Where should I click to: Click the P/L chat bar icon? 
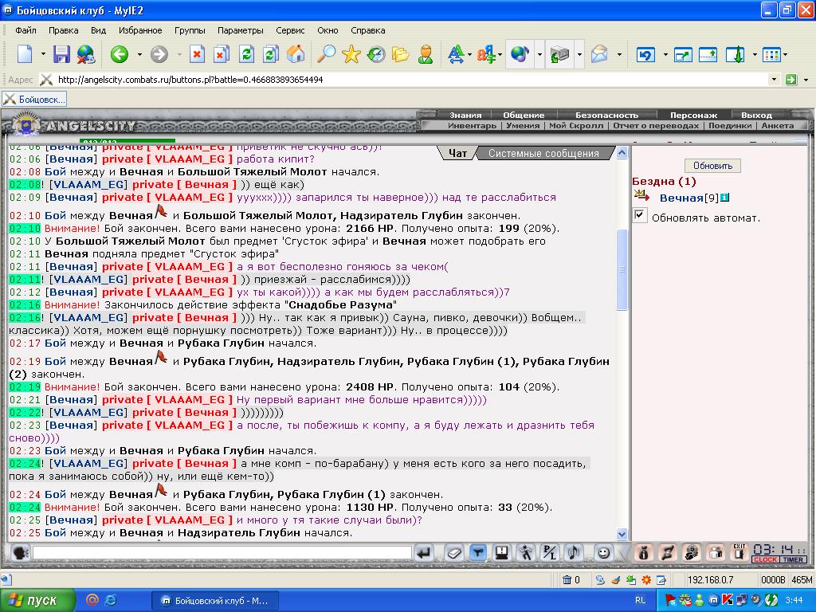point(550,552)
